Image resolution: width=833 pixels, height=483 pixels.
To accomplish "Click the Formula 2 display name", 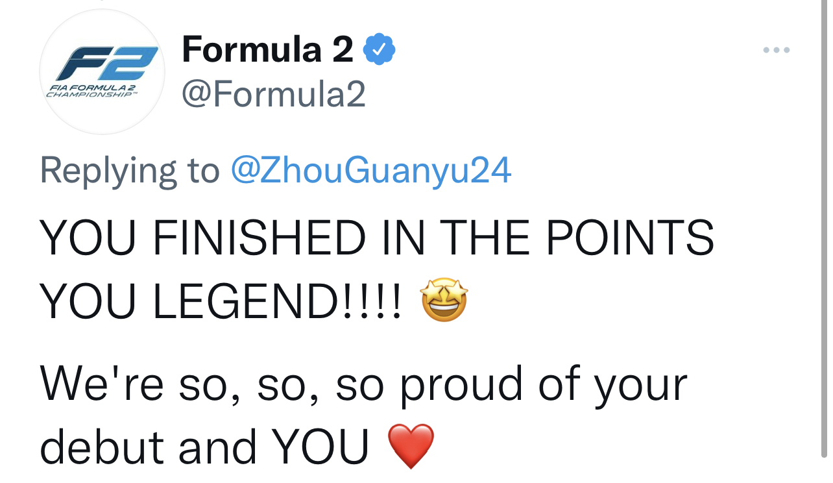I will 267,49.
